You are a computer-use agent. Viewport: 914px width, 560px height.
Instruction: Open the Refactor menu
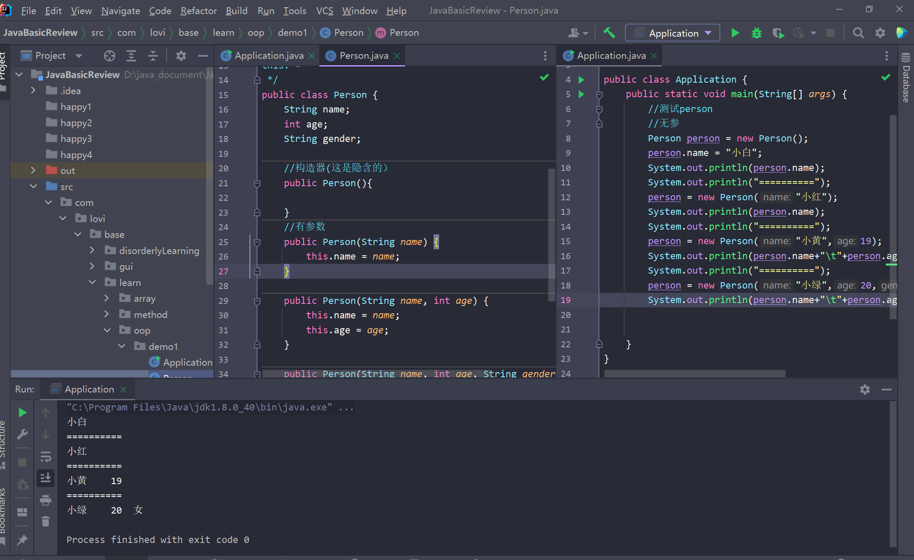point(198,11)
